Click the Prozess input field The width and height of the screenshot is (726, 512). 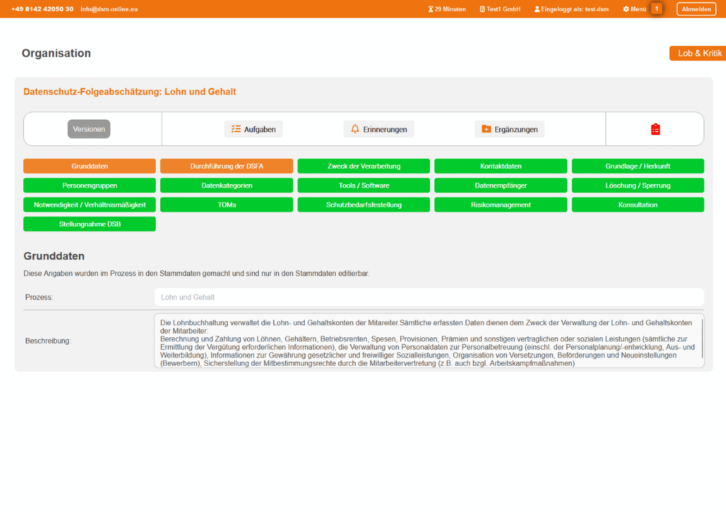point(429,297)
